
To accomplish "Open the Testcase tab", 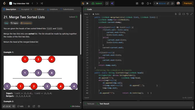I will point(89,104).
